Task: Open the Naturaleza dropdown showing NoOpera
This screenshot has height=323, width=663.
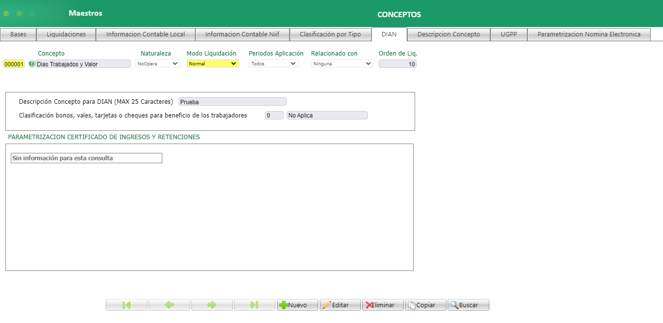Action: coord(158,63)
